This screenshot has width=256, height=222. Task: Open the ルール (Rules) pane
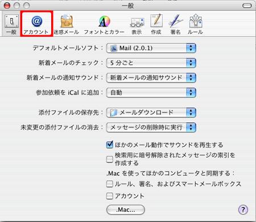click(195, 24)
